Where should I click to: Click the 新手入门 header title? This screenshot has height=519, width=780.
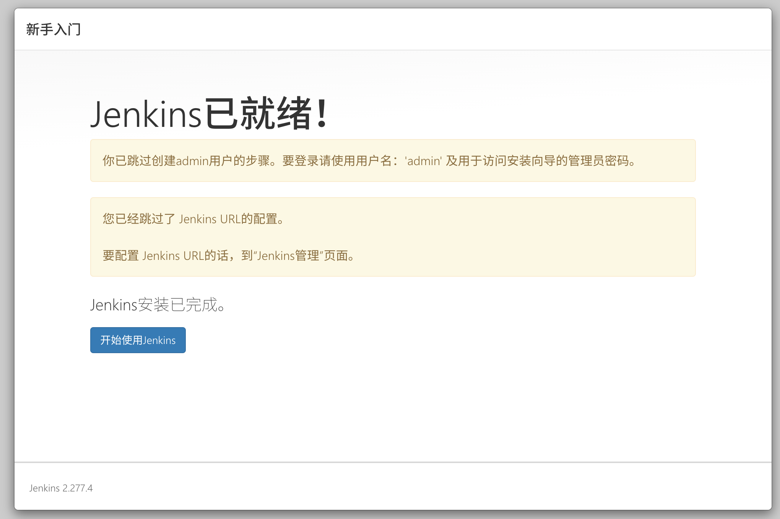[54, 29]
